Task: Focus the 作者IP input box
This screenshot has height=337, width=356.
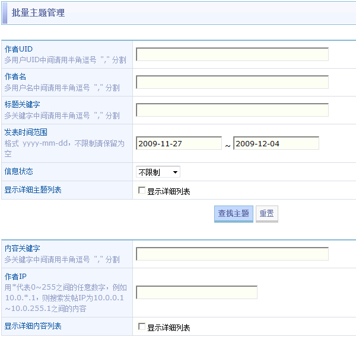Action: pos(196,293)
